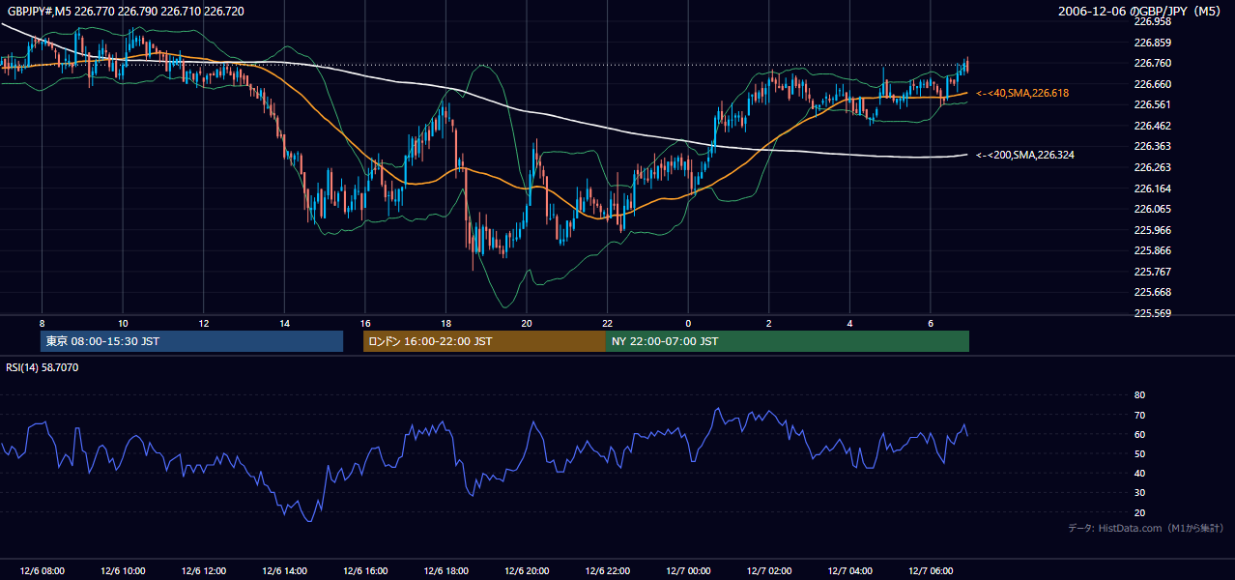Viewport: 1235px width, 580px height.
Task: Click hour label 12 under price chart
Action: pos(204,323)
